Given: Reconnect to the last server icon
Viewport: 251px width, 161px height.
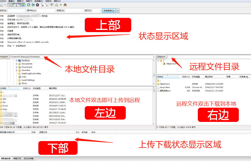Looking at the screenshot, I should tap(46, 5).
